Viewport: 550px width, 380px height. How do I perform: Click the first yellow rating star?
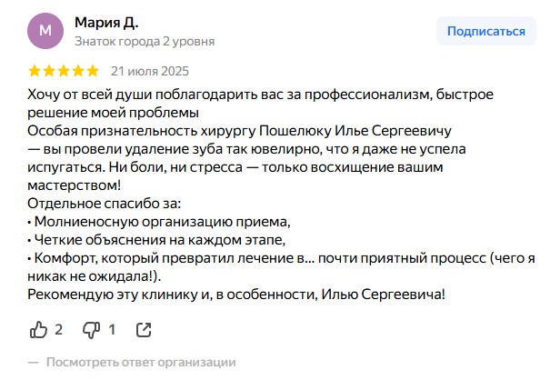(35, 70)
